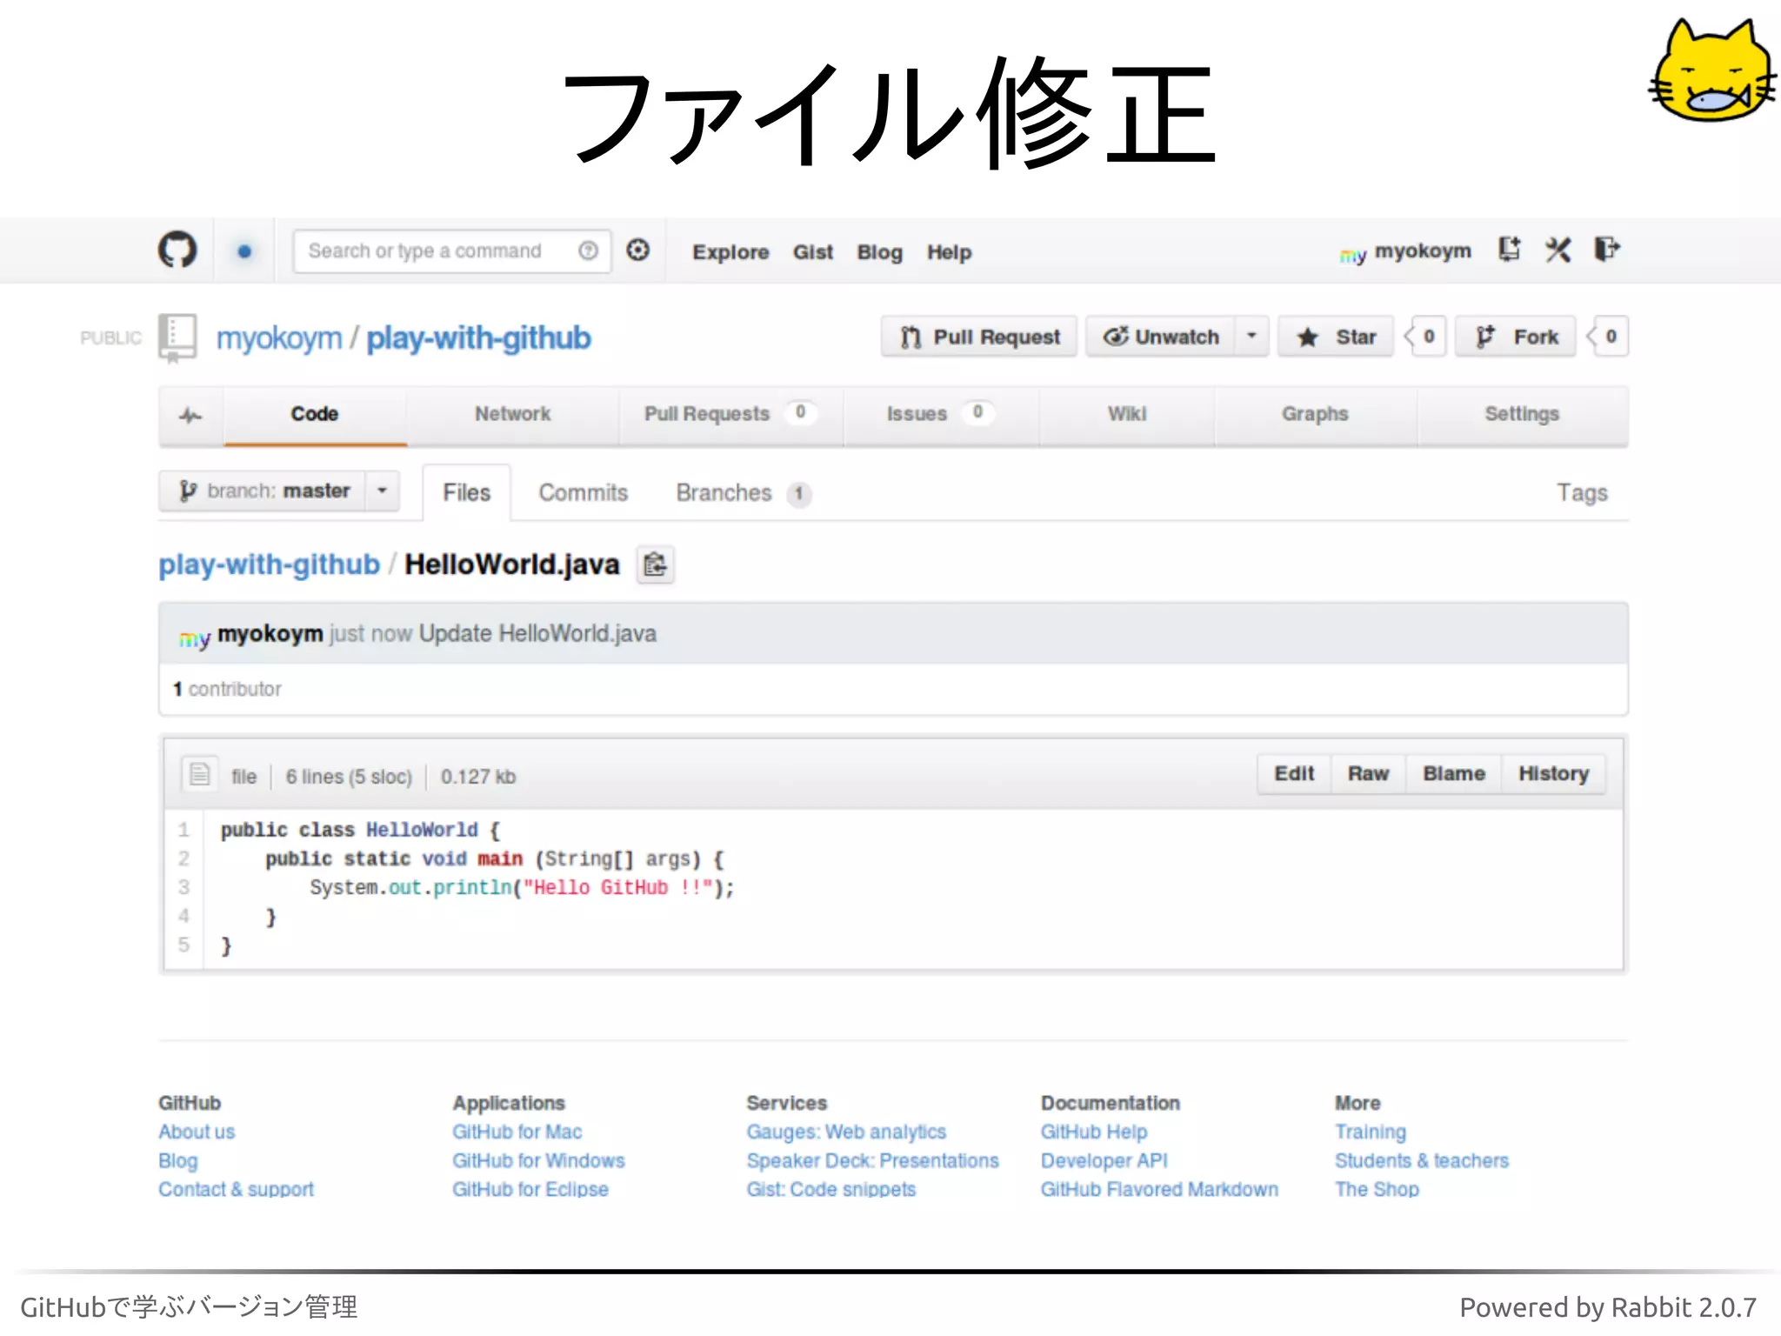
Task: Edit the HelloWorld.java file
Action: pyautogui.click(x=1294, y=773)
